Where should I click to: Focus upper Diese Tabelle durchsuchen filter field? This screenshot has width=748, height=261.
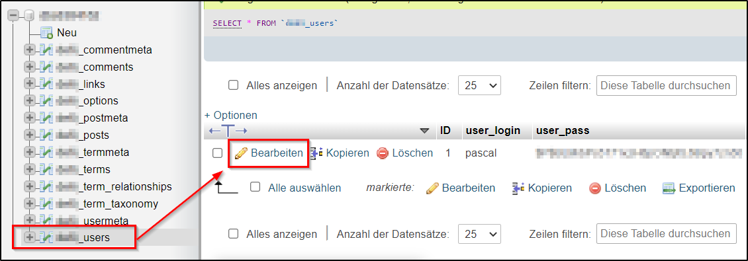coord(667,86)
